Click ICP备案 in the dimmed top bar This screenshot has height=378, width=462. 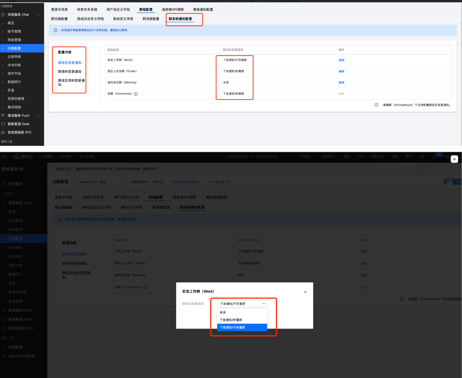coord(66,156)
